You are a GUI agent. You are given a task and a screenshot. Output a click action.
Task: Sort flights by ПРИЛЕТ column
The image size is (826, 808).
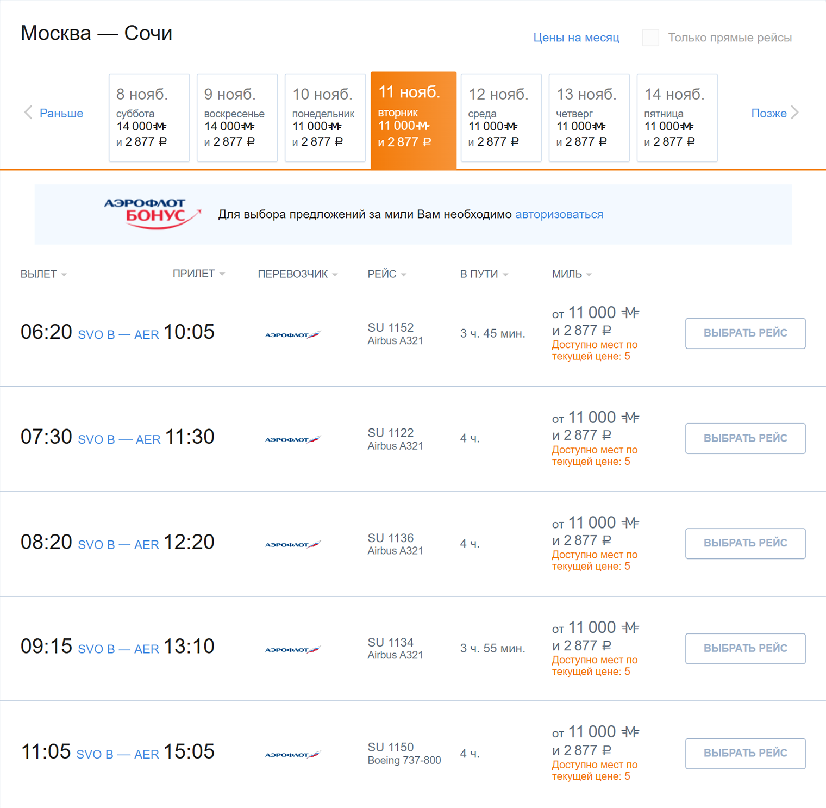[198, 274]
